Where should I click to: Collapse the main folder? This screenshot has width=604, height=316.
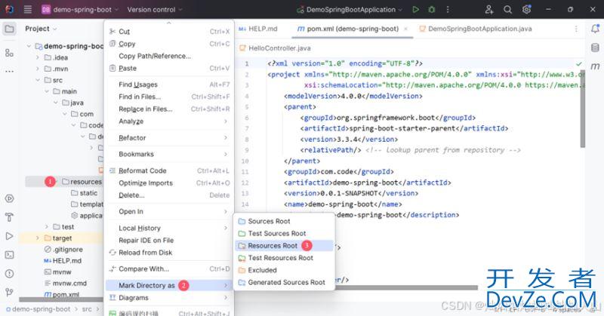46,91
